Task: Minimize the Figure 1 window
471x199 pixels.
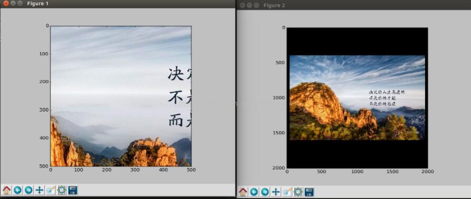Action: tap(13, 4)
